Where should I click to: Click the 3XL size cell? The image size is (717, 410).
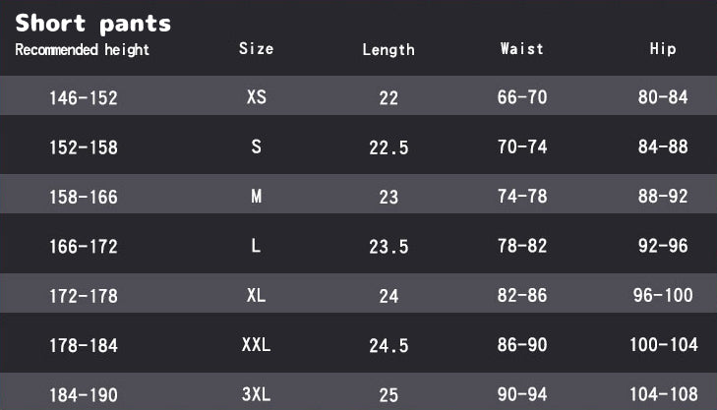(256, 395)
